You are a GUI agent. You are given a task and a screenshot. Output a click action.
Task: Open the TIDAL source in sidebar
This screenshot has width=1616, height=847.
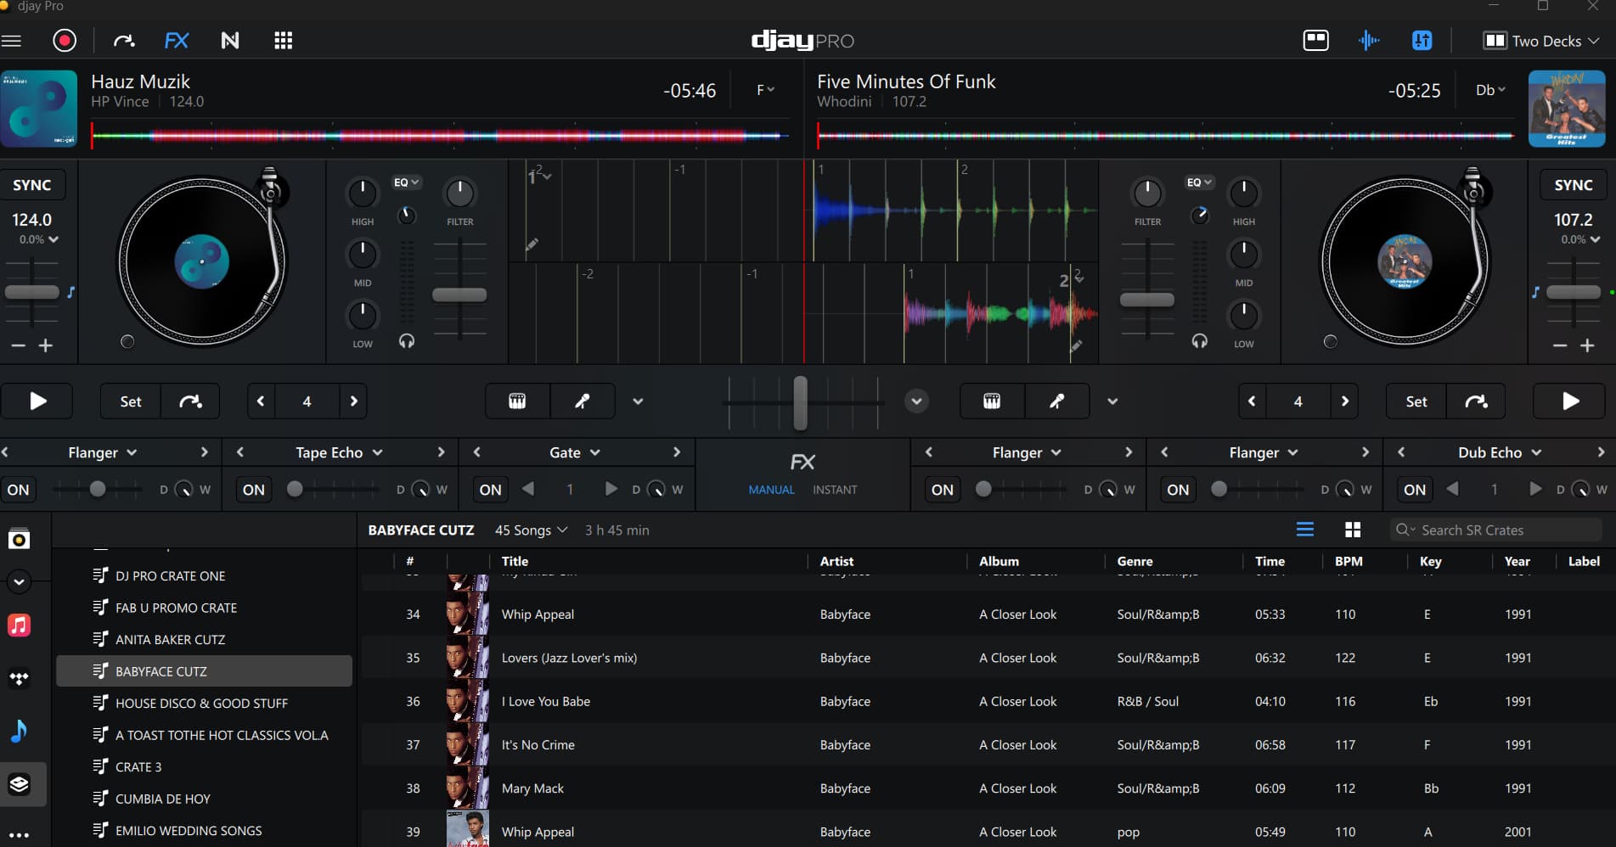click(x=19, y=679)
